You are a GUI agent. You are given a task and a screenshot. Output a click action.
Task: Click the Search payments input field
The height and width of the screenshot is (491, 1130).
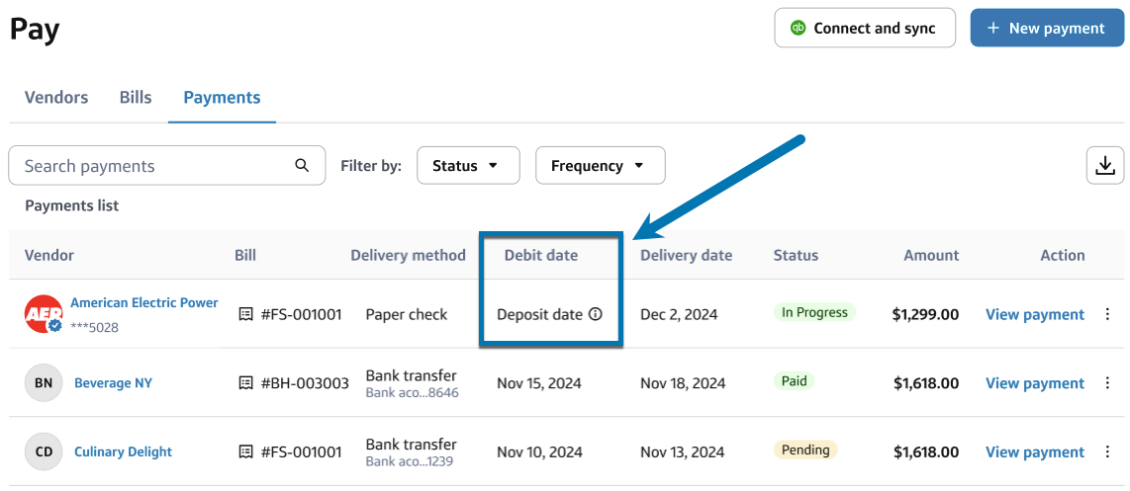(x=153, y=165)
